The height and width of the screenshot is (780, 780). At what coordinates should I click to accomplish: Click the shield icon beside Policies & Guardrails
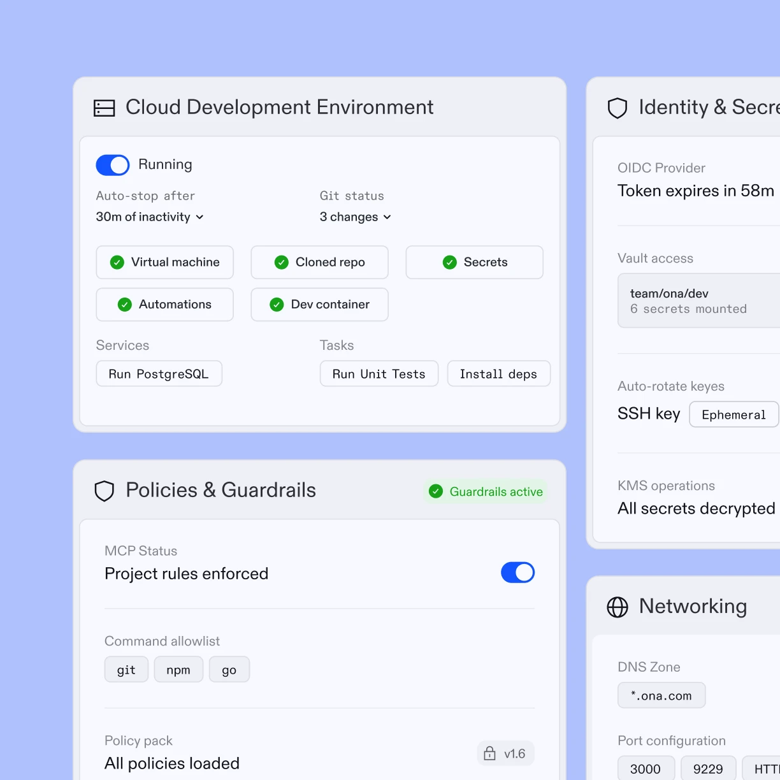pyautogui.click(x=104, y=491)
